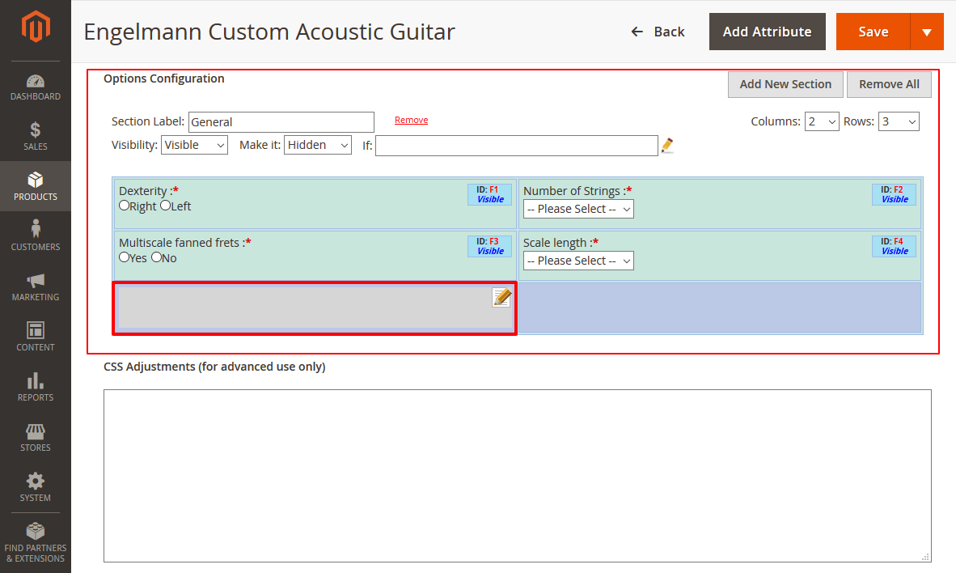Click the Remove link beside Section Label

point(411,119)
